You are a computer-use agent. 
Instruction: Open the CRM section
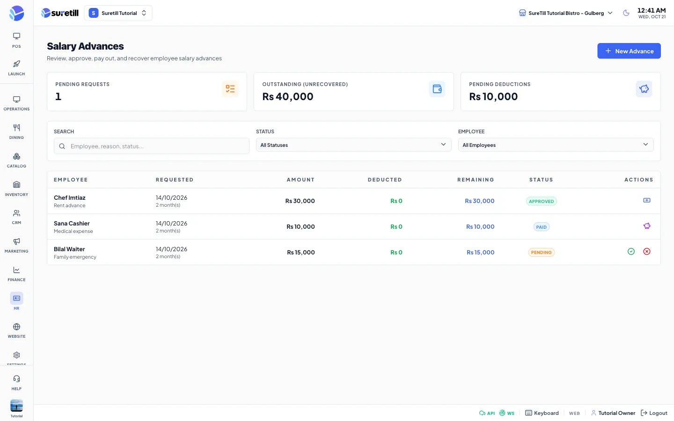(16, 217)
